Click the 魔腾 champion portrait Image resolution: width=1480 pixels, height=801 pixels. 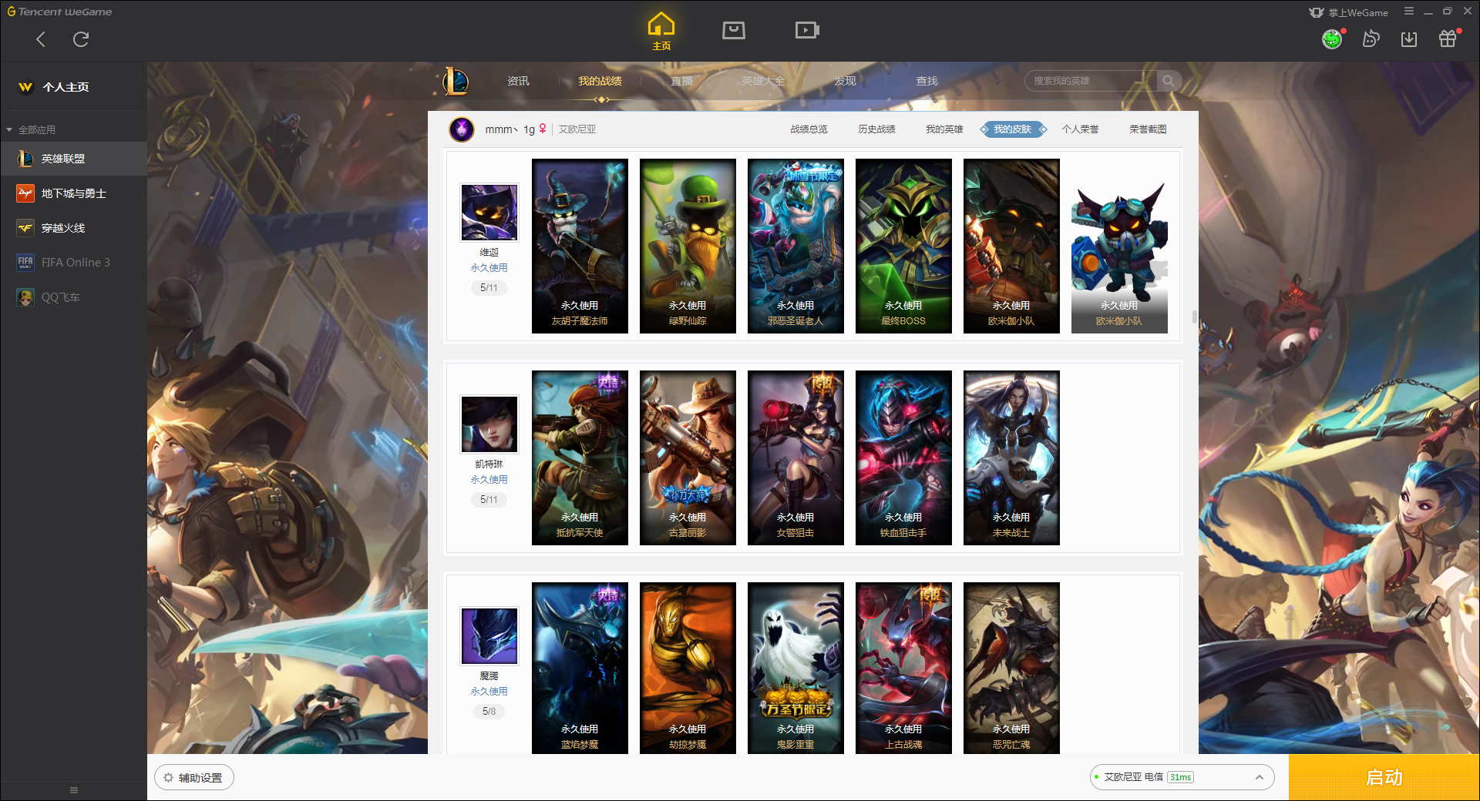(489, 636)
